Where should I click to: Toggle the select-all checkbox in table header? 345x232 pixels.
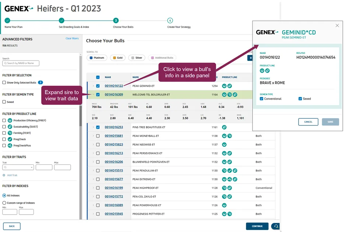pos(98,77)
